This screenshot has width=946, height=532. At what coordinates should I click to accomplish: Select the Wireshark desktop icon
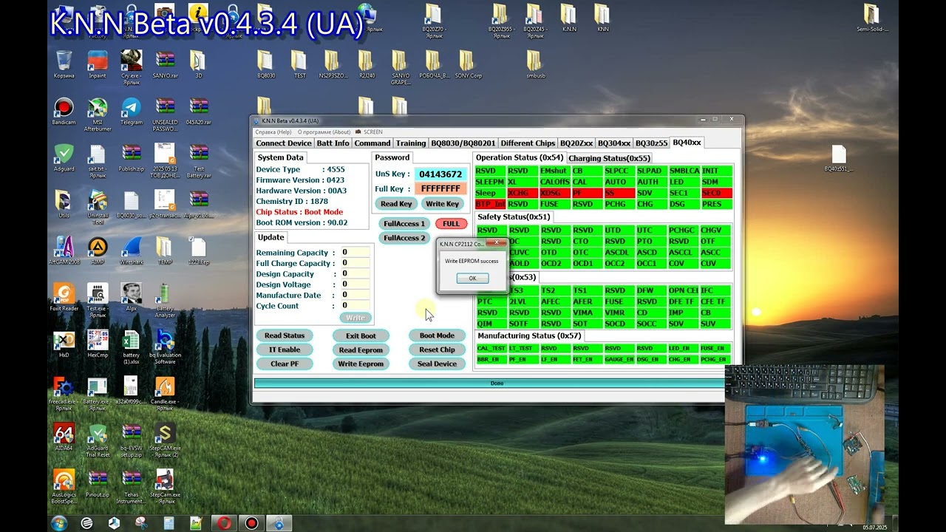132,251
